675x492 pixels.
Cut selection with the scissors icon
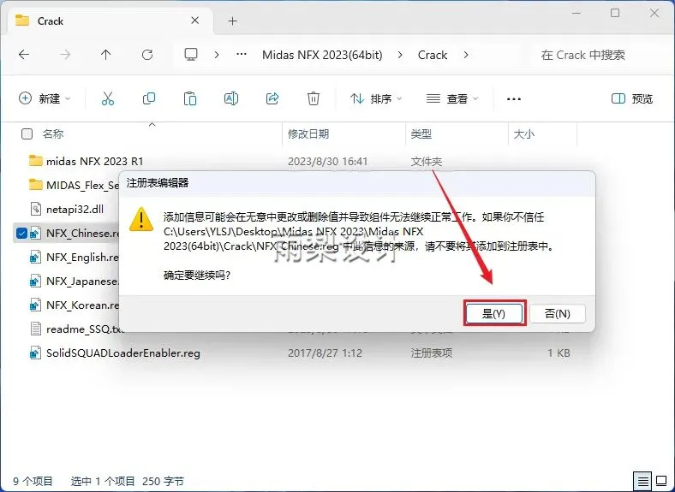pyautogui.click(x=108, y=98)
